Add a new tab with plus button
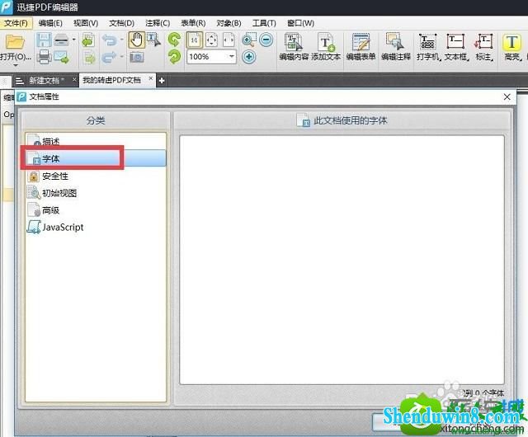Screen dimensions: 528x437 click(x=162, y=81)
